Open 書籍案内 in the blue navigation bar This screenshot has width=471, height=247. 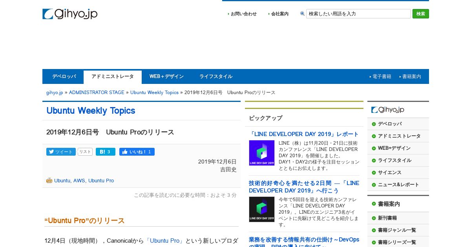pos(411,76)
